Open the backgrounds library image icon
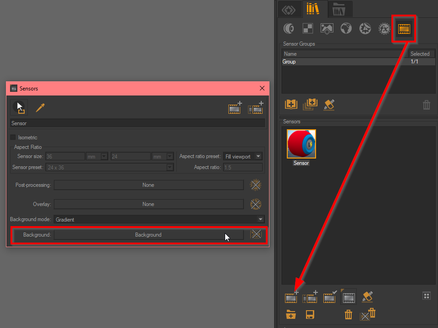Screen dimensions: 438x328 tap(327, 28)
